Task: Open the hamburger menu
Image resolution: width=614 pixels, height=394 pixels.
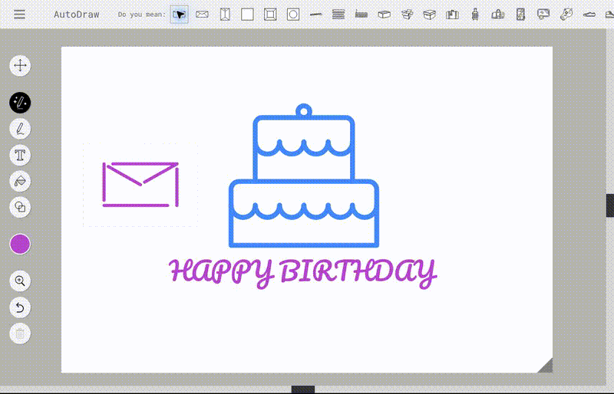Action: click(x=19, y=15)
